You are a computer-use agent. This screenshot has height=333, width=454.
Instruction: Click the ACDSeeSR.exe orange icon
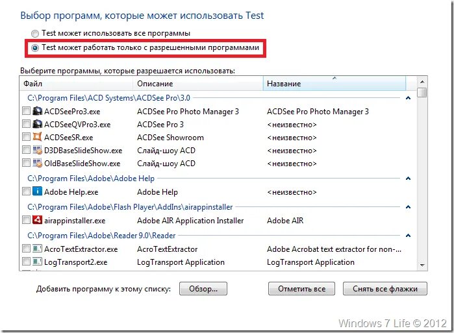click(x=37, y=138)
